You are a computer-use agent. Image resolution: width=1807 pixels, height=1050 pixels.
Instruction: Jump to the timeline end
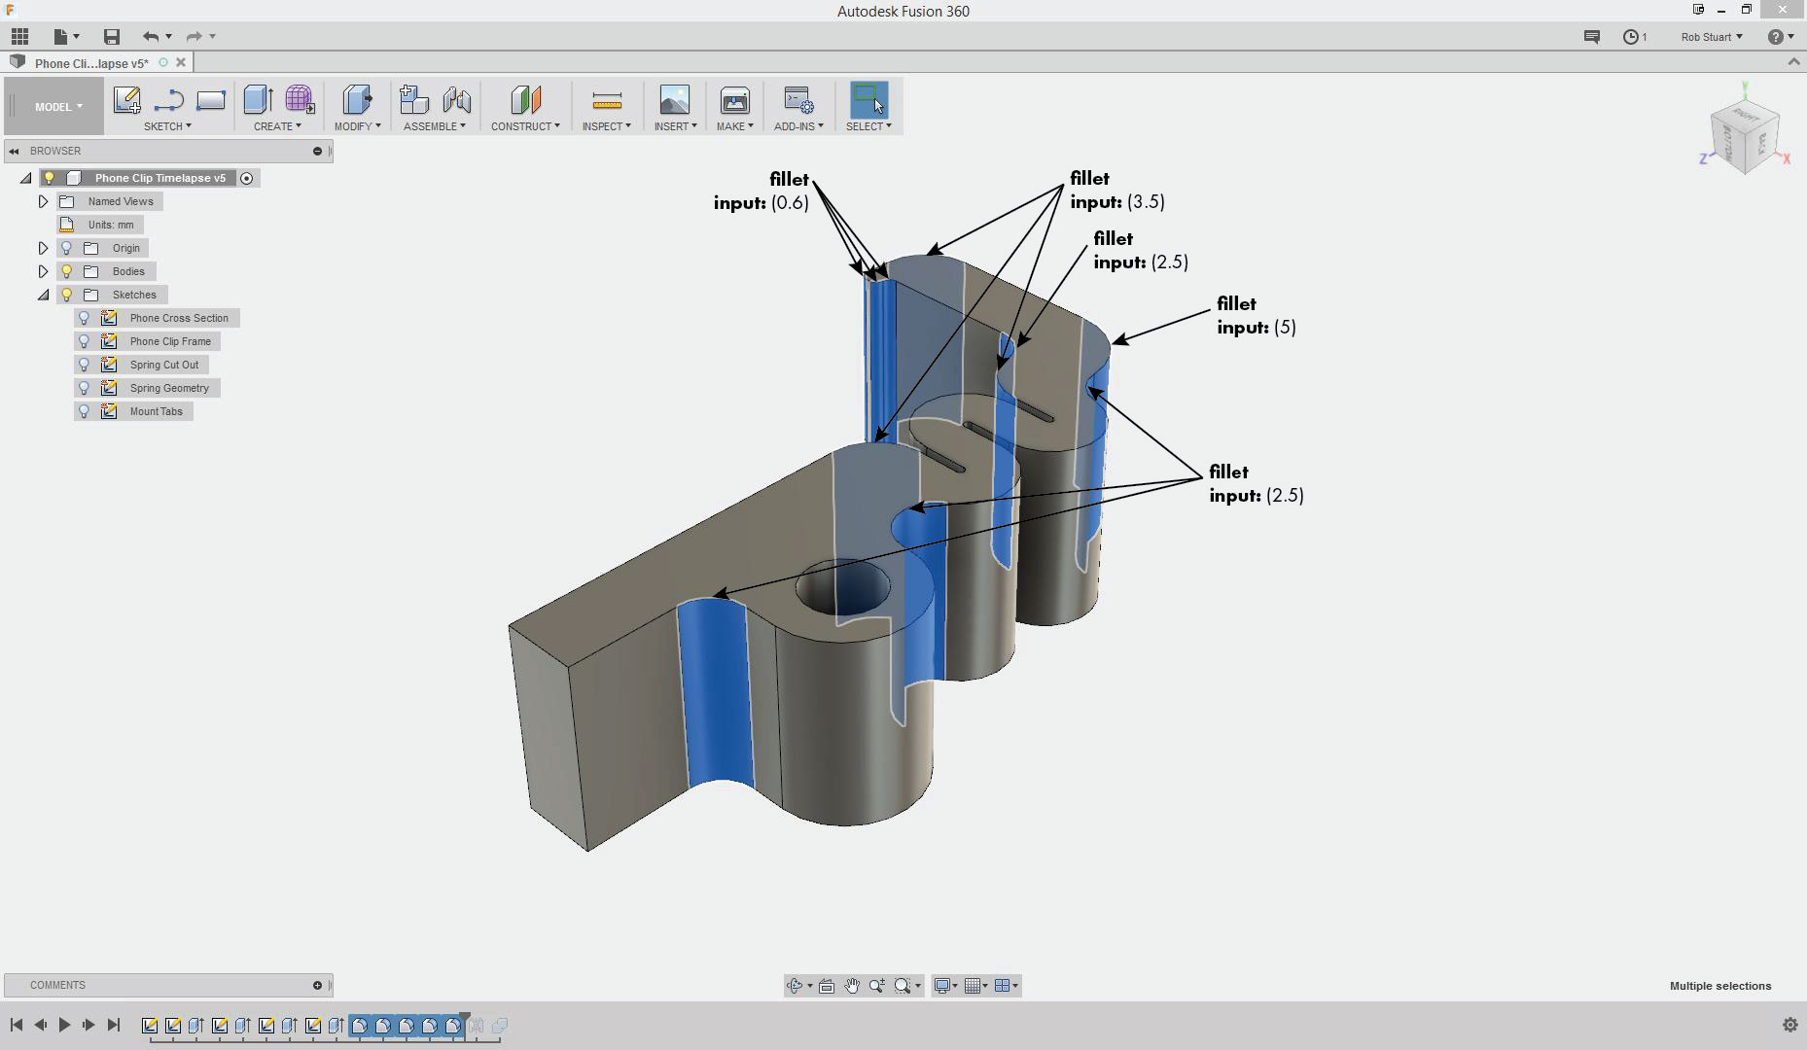pos(113,1025)
